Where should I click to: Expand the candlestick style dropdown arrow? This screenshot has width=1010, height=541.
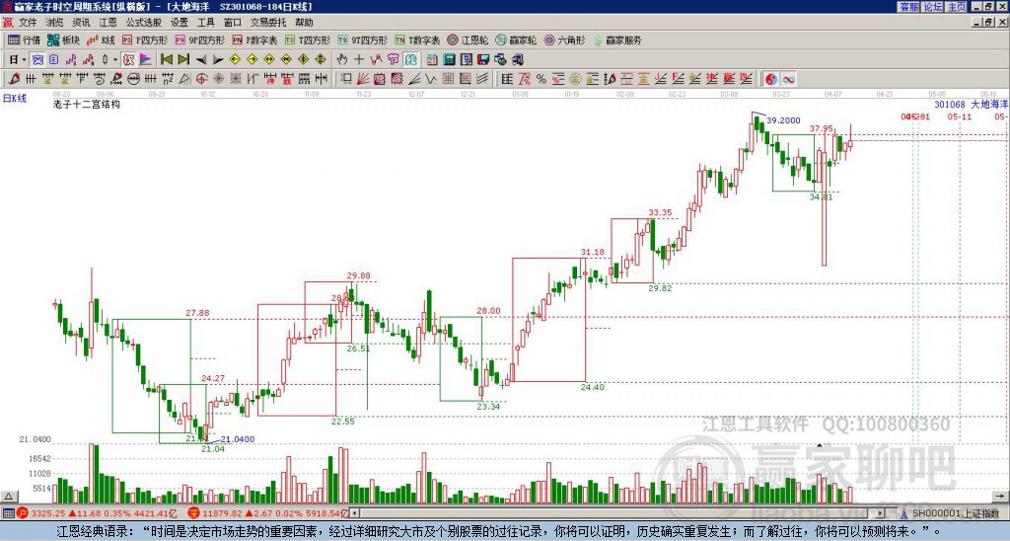click(x=115, y=60)
